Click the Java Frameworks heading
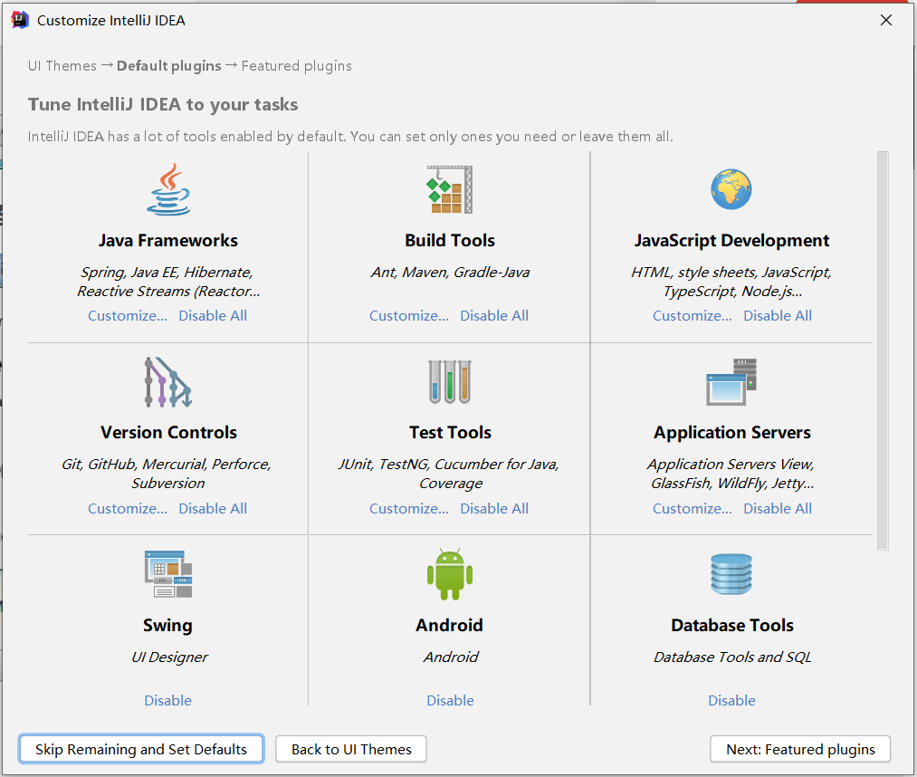The width and height of the screenshot is (917, 777). 168,241
